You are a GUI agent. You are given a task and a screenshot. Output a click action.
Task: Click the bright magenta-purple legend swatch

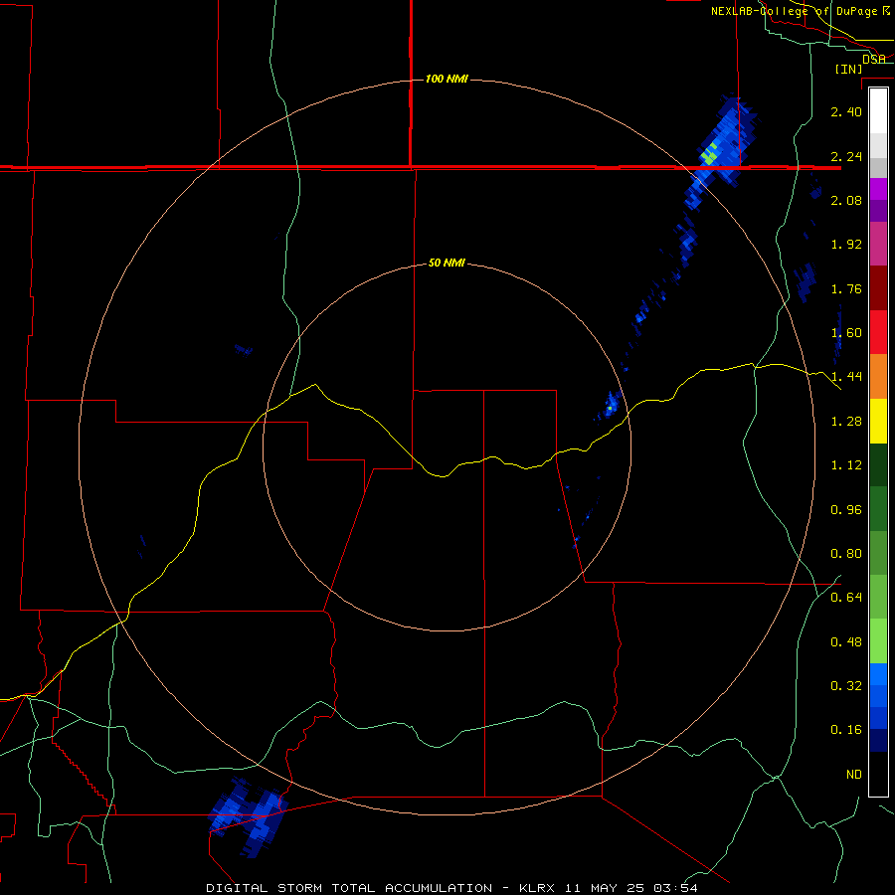tap(878, 189)
